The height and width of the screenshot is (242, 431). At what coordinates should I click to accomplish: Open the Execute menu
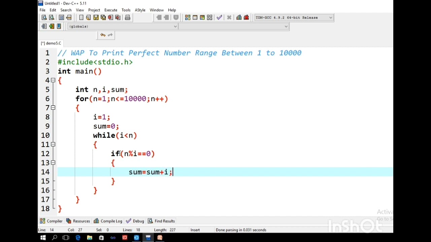111,10
